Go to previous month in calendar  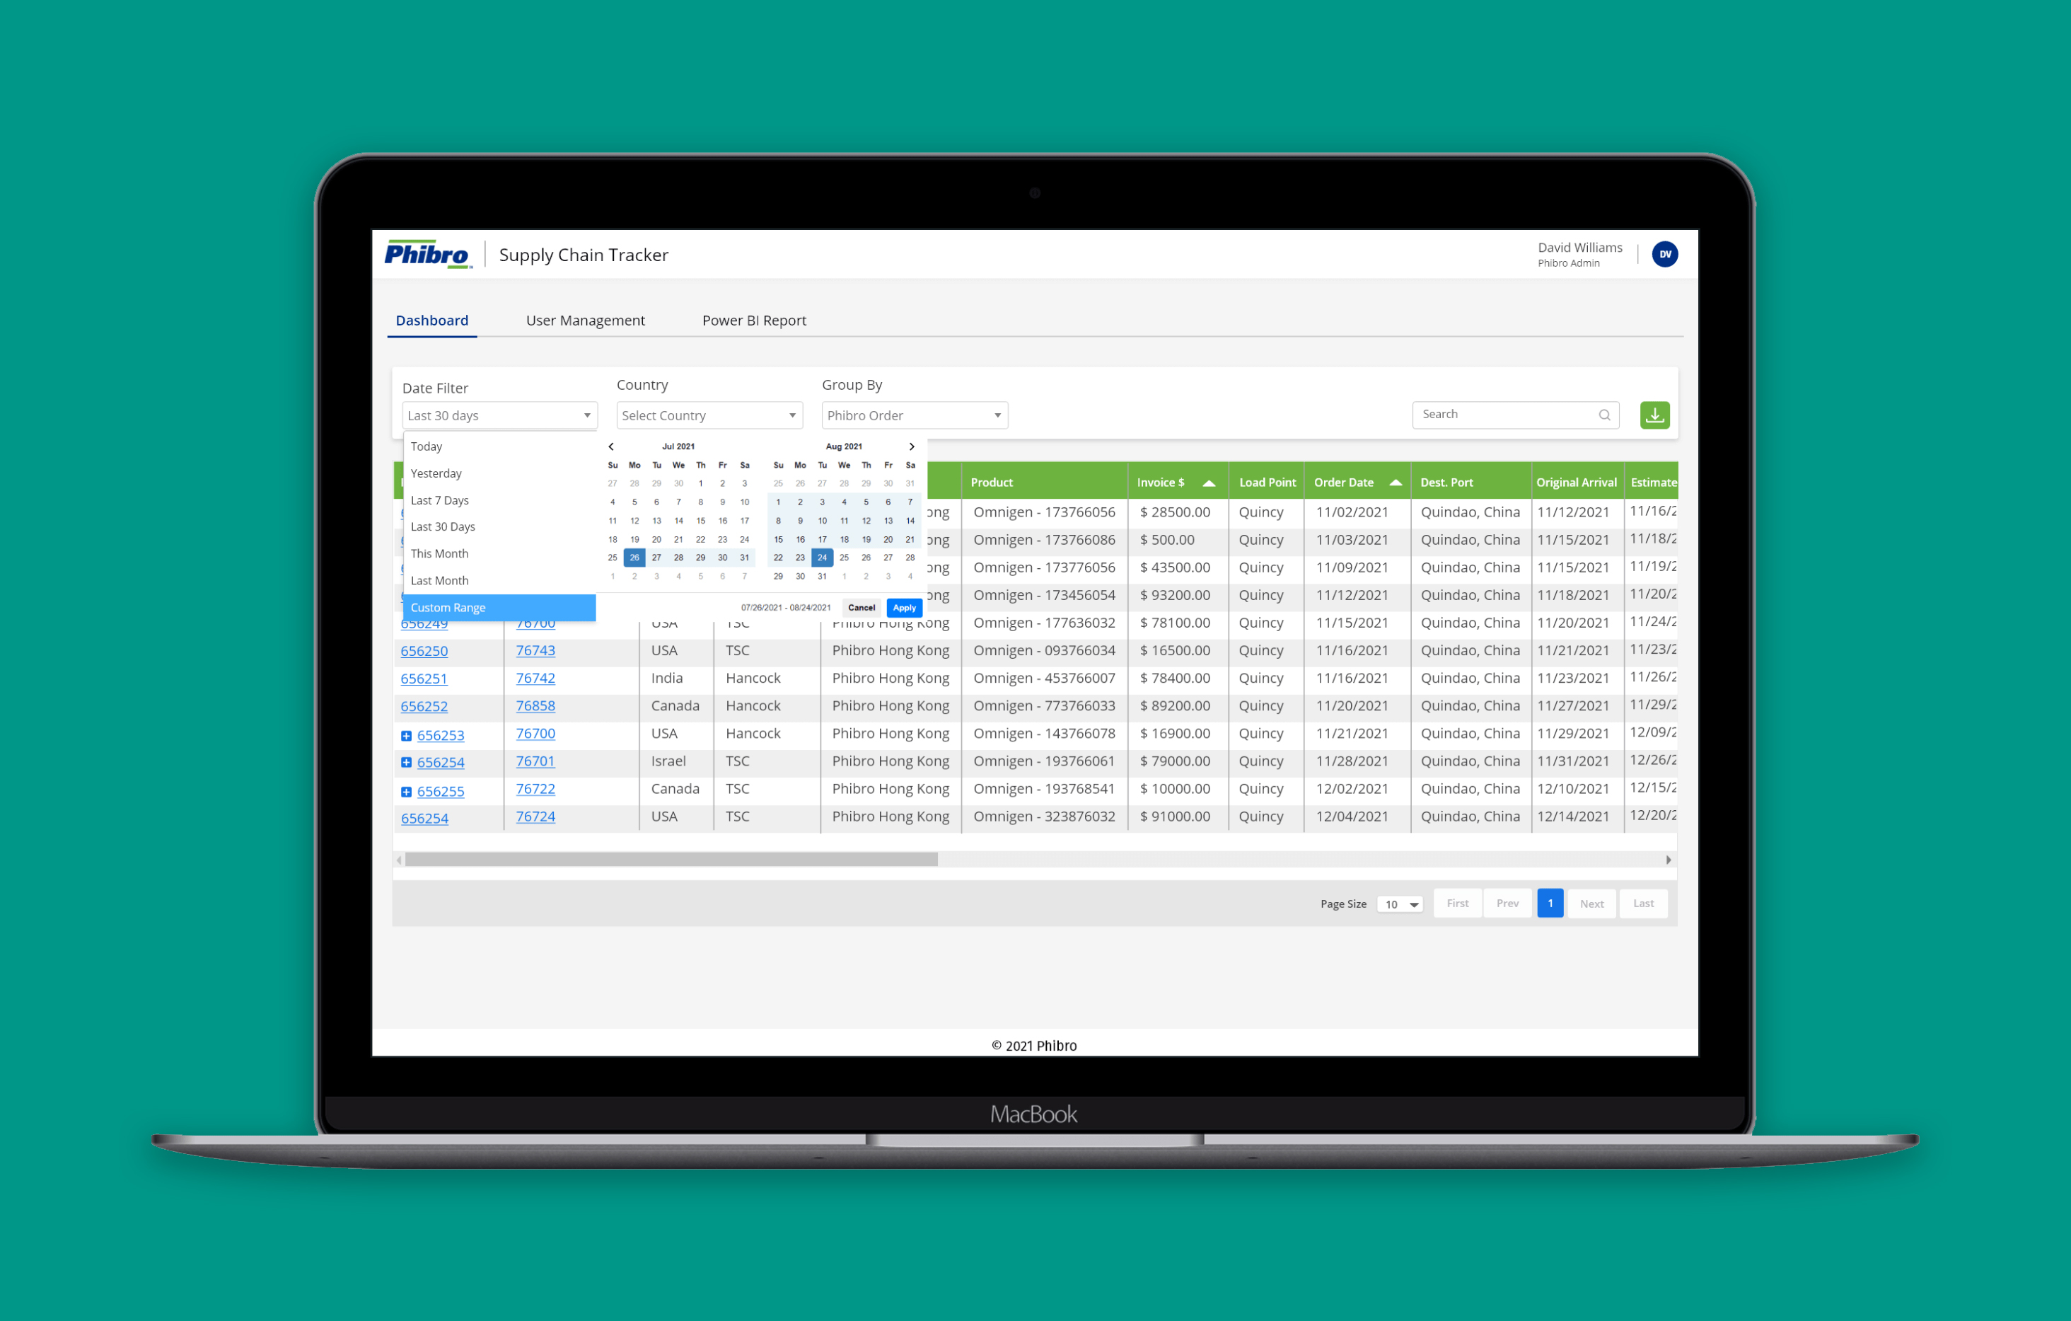click(610, 446)
